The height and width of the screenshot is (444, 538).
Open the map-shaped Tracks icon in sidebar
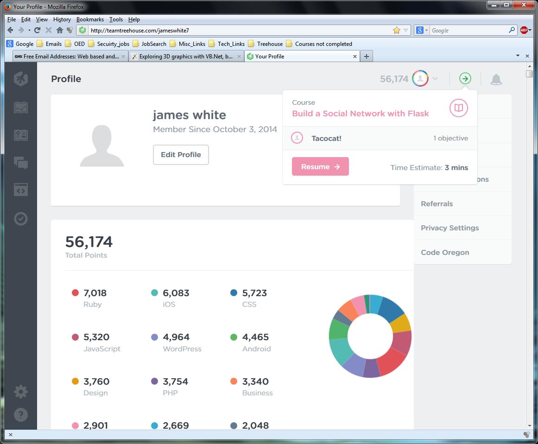tap(21, 108)
